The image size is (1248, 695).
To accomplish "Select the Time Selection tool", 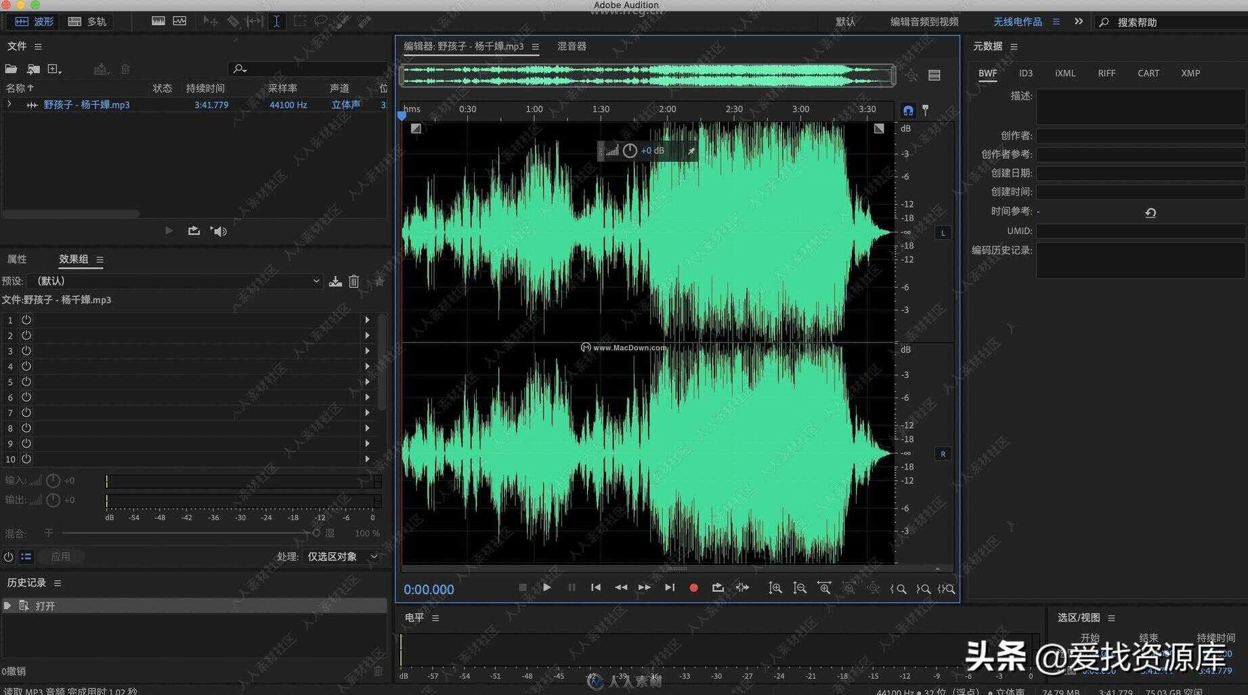I will pos(276,22).
